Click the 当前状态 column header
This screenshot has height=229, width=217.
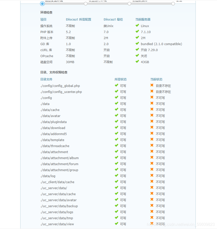pyautogui.click(x=156, y=79)
